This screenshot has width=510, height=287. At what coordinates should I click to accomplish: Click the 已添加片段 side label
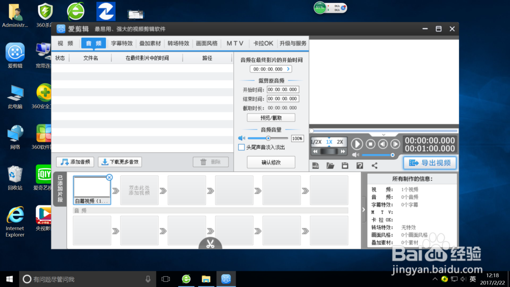point(60,189)
